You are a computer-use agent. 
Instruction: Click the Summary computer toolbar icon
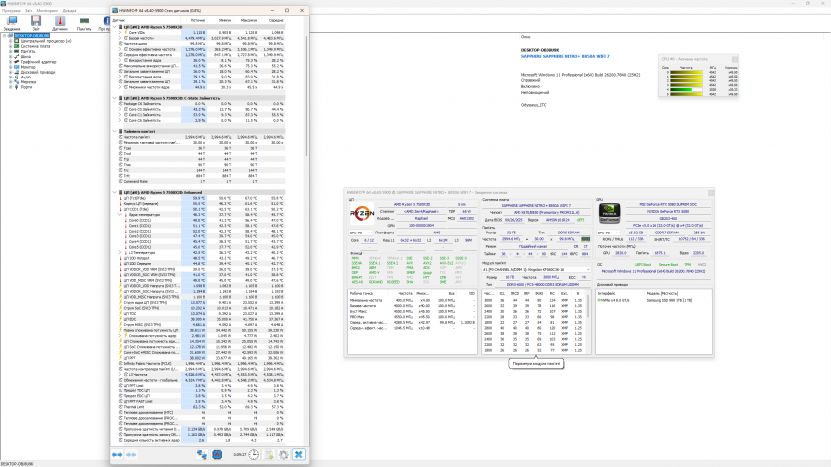[12, 22]
